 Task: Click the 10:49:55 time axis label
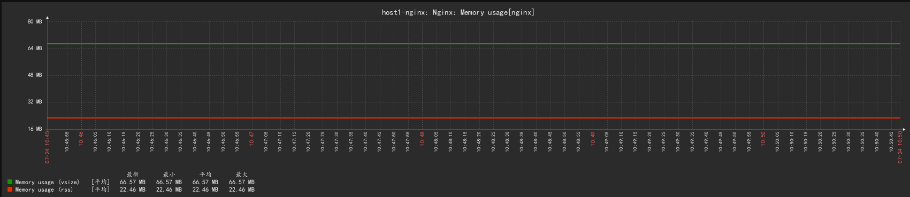pos(749,141)
